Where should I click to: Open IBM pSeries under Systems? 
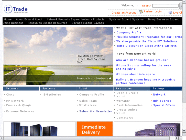pyautogui.click(x=52, y=95)
